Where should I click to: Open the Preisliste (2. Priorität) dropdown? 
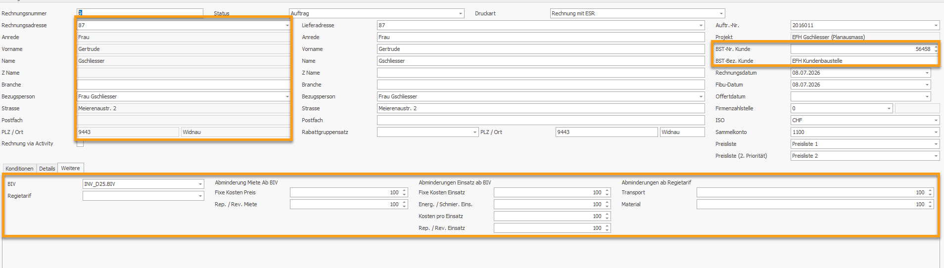(x=936, y=156)
